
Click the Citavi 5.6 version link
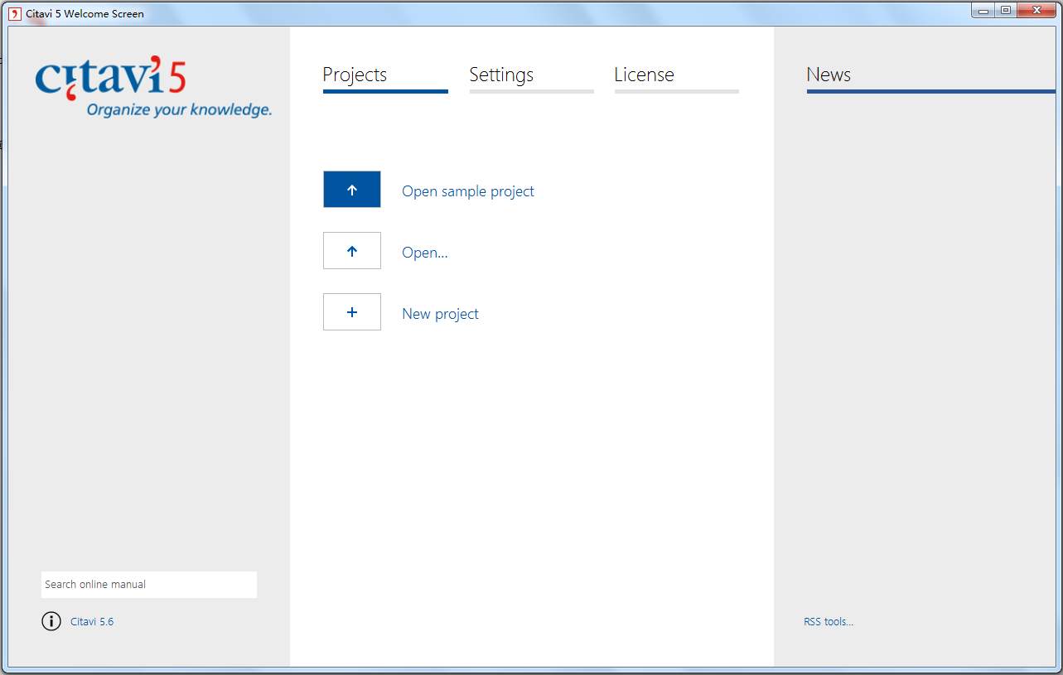point(92,622)
